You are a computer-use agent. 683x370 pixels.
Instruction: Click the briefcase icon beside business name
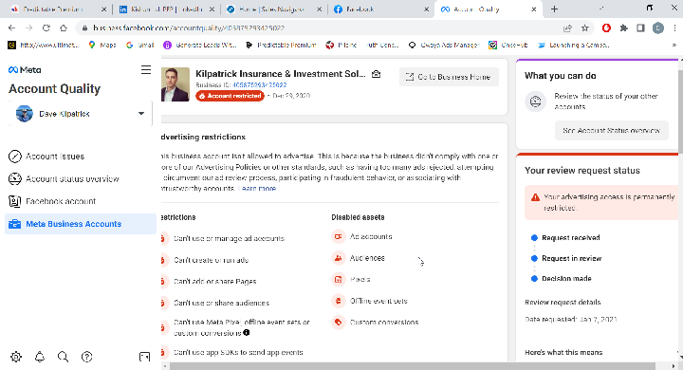tap(376, 74)
